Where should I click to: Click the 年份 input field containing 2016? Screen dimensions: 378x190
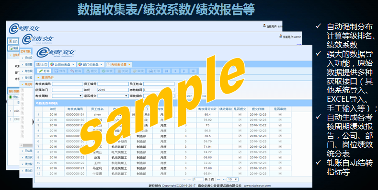click(x=113, y=90)
